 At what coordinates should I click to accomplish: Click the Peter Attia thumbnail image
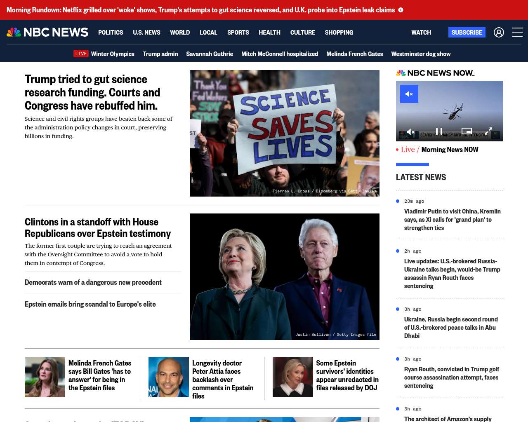(x=169, y=377)
